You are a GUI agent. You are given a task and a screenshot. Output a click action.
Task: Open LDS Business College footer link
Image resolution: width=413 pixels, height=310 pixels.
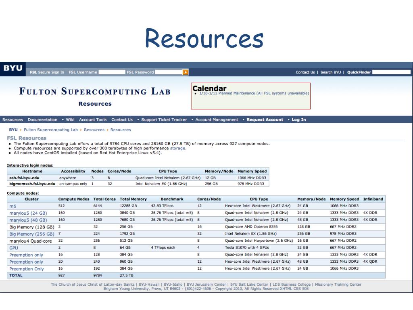click(x=292, y=285)
